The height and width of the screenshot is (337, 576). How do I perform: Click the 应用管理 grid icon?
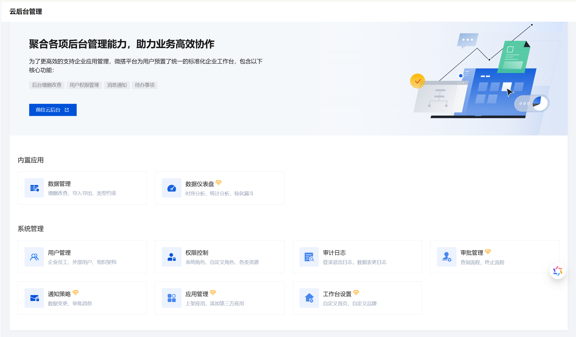(x=171, y=298)
